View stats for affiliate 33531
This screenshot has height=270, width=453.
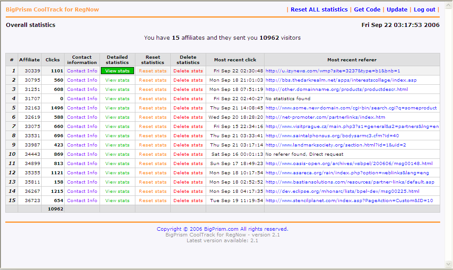[x=117, y=135]
